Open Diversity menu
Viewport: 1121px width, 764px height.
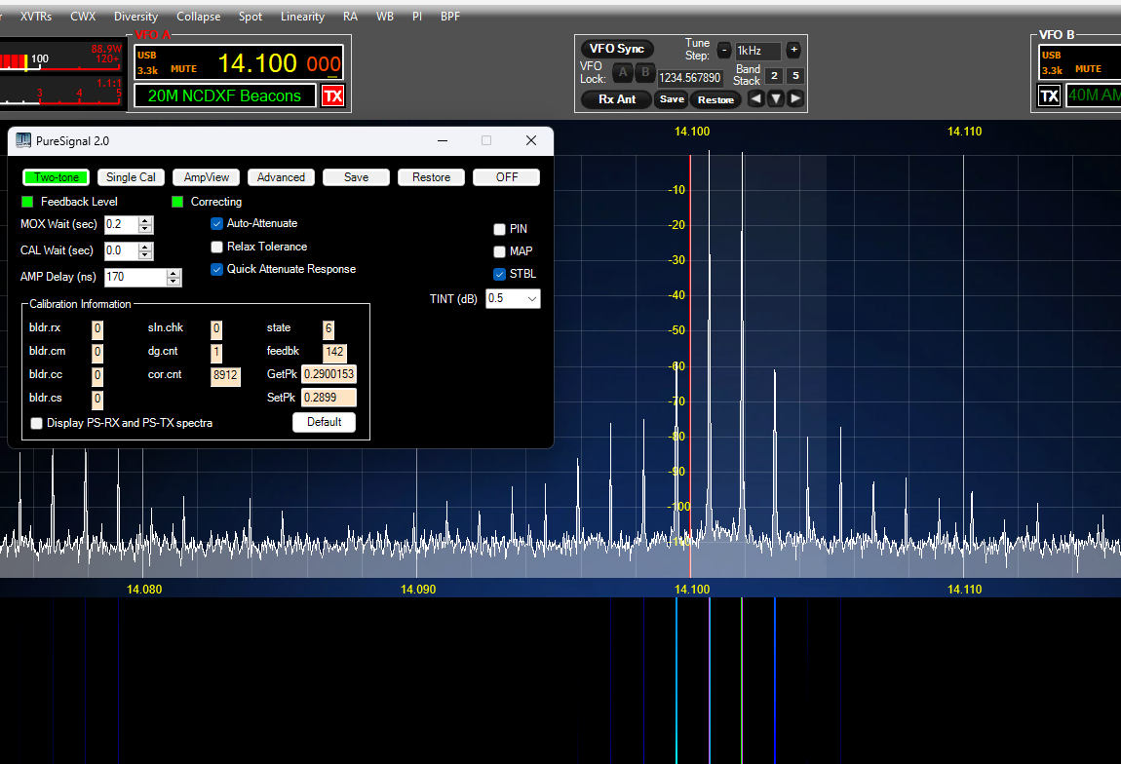point(135,17)
